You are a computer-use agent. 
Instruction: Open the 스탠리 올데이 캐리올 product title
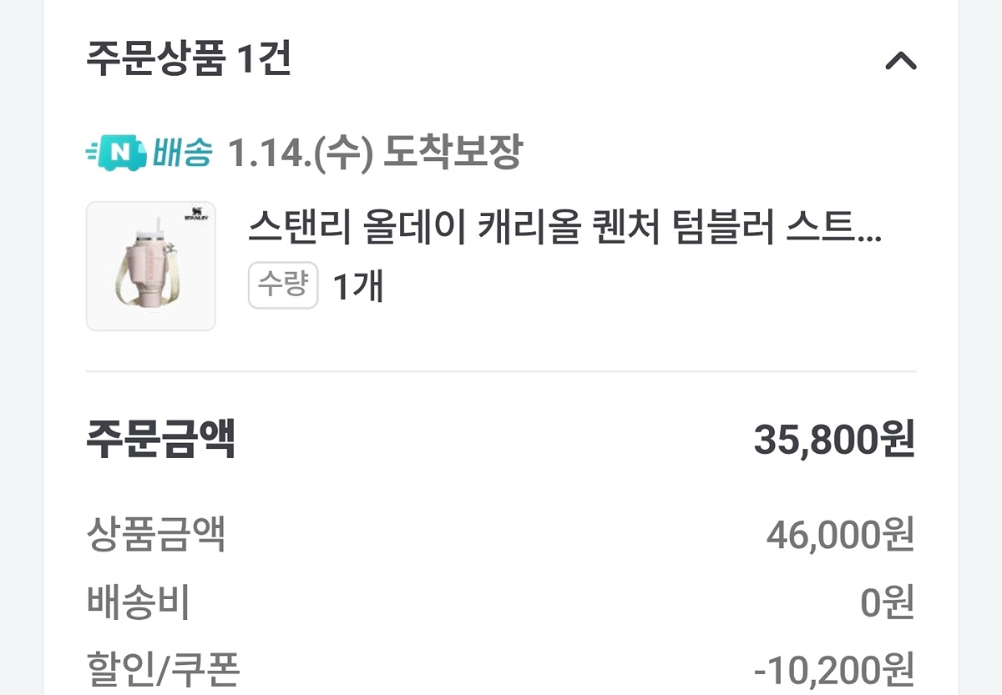(564, 228)
